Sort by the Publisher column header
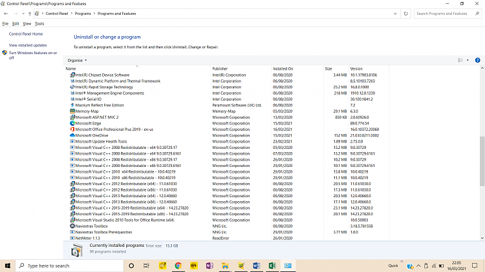 pos(241,68)
